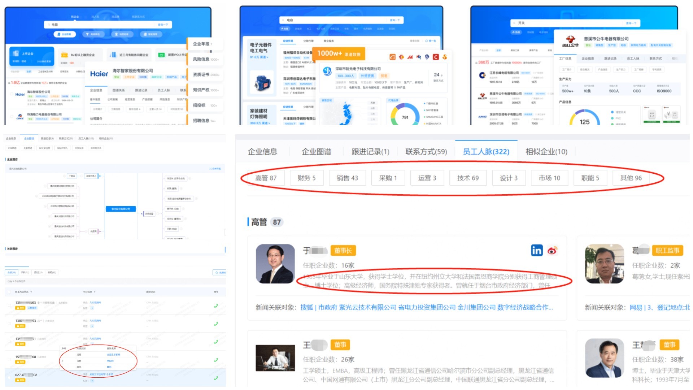The width and height of the screenshot is (693, 390).
Task: Click filter icon beside 联系方式信息 header
Action: pos(31,292)
